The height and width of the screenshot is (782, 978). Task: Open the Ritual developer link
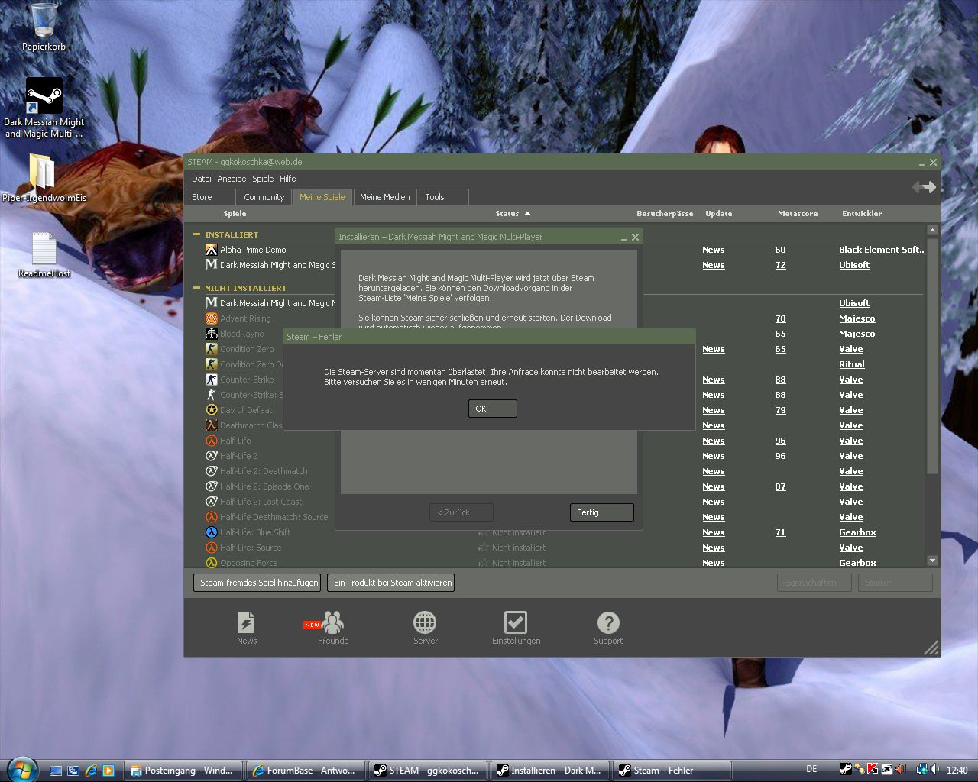click(x=852, y=364)
